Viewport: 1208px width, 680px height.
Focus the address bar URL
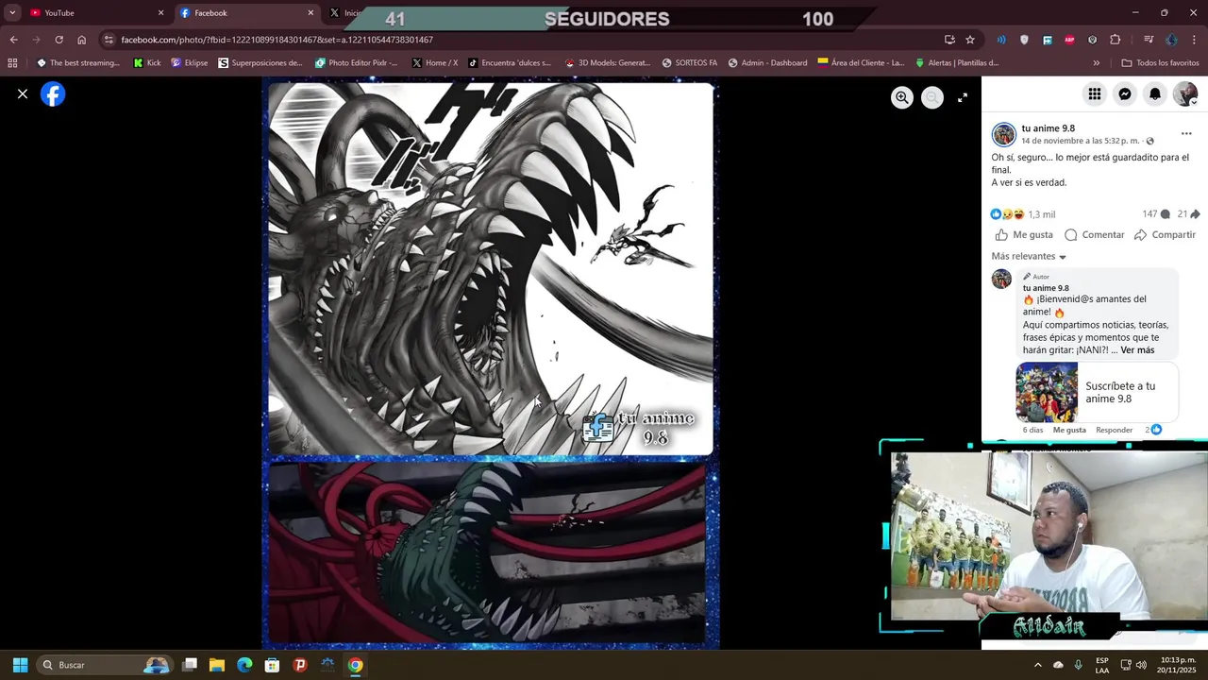point(277,40)
